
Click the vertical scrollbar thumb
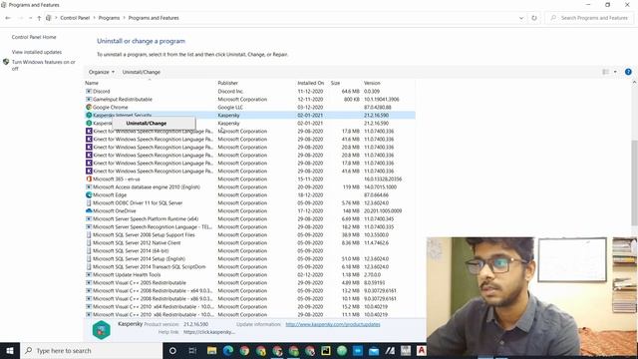coord(634,181)
